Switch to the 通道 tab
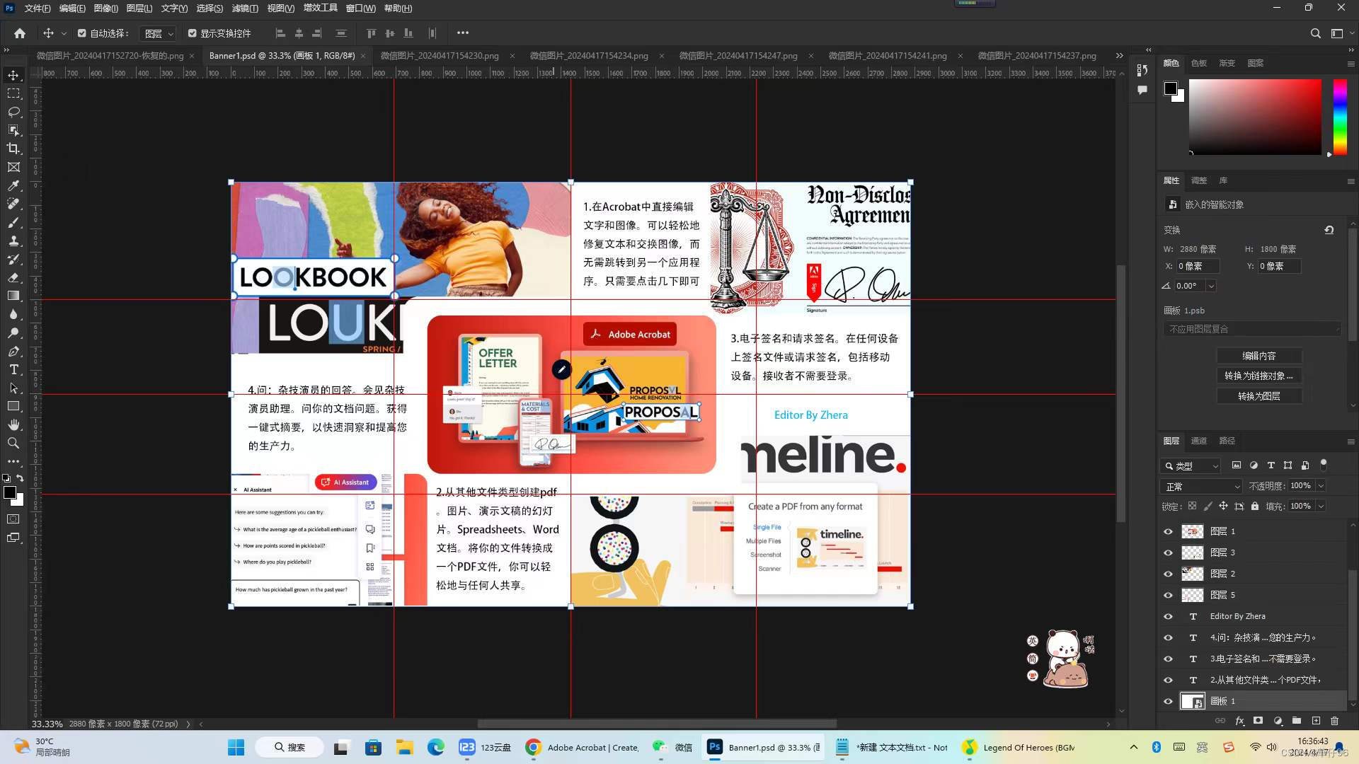Viewport: 1359px width, 764px height. coord(1198,441)
